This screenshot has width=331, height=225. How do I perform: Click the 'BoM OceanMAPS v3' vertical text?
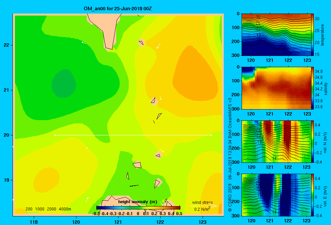pos(230,118)
